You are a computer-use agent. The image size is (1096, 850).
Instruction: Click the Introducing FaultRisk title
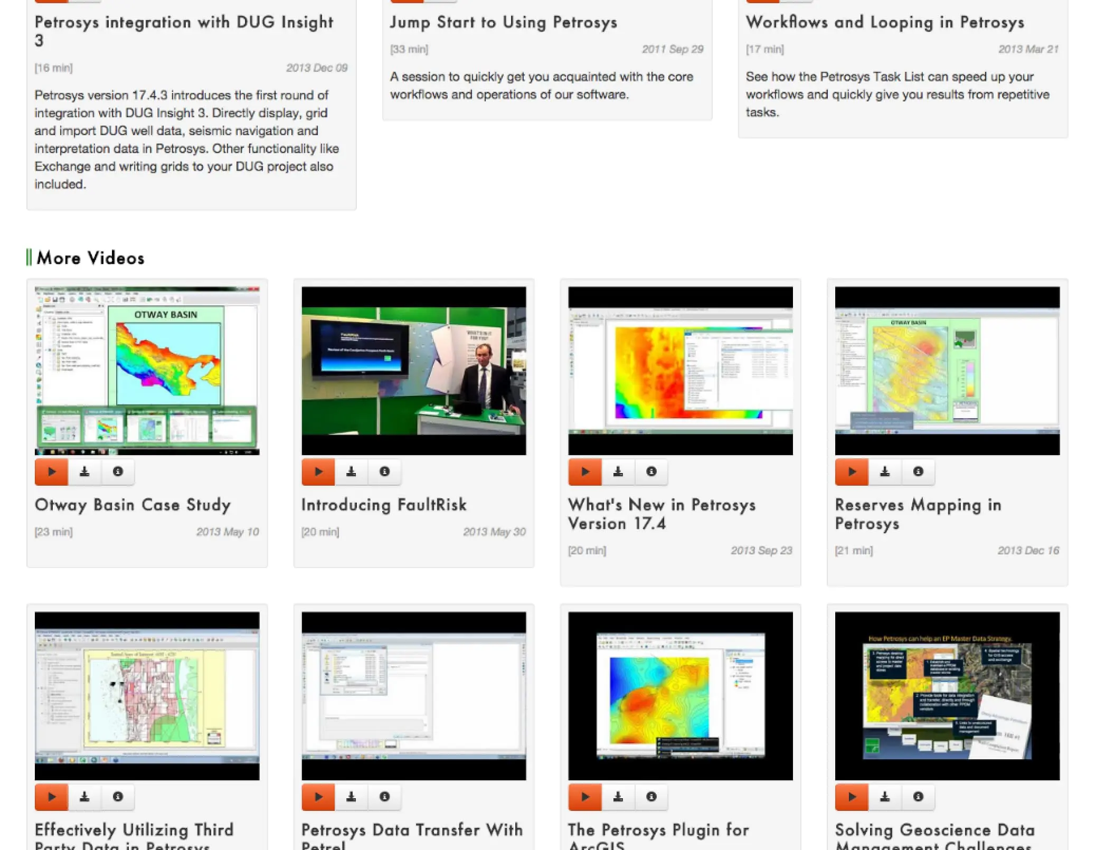(384, 505)
